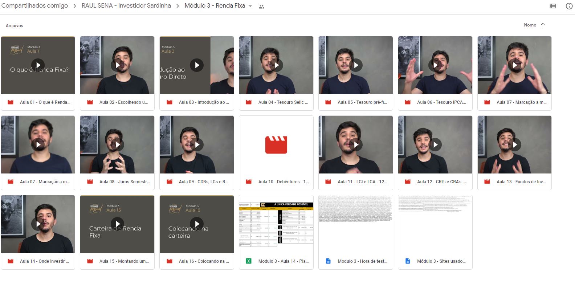The height and width of the screenshot is (282, 575).
Task: Click the large red video icon for Aula 10
Action: (x=276, y=145)
